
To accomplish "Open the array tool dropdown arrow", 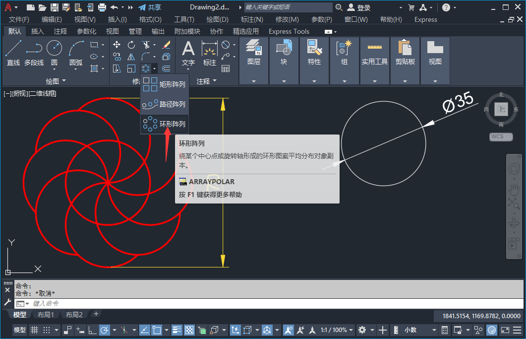I will pos(154,68).
